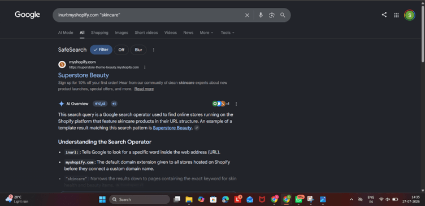This screenshot has width=425, height=206.
Task: Clear the search box with the X icon
Action: click(247, 15)
